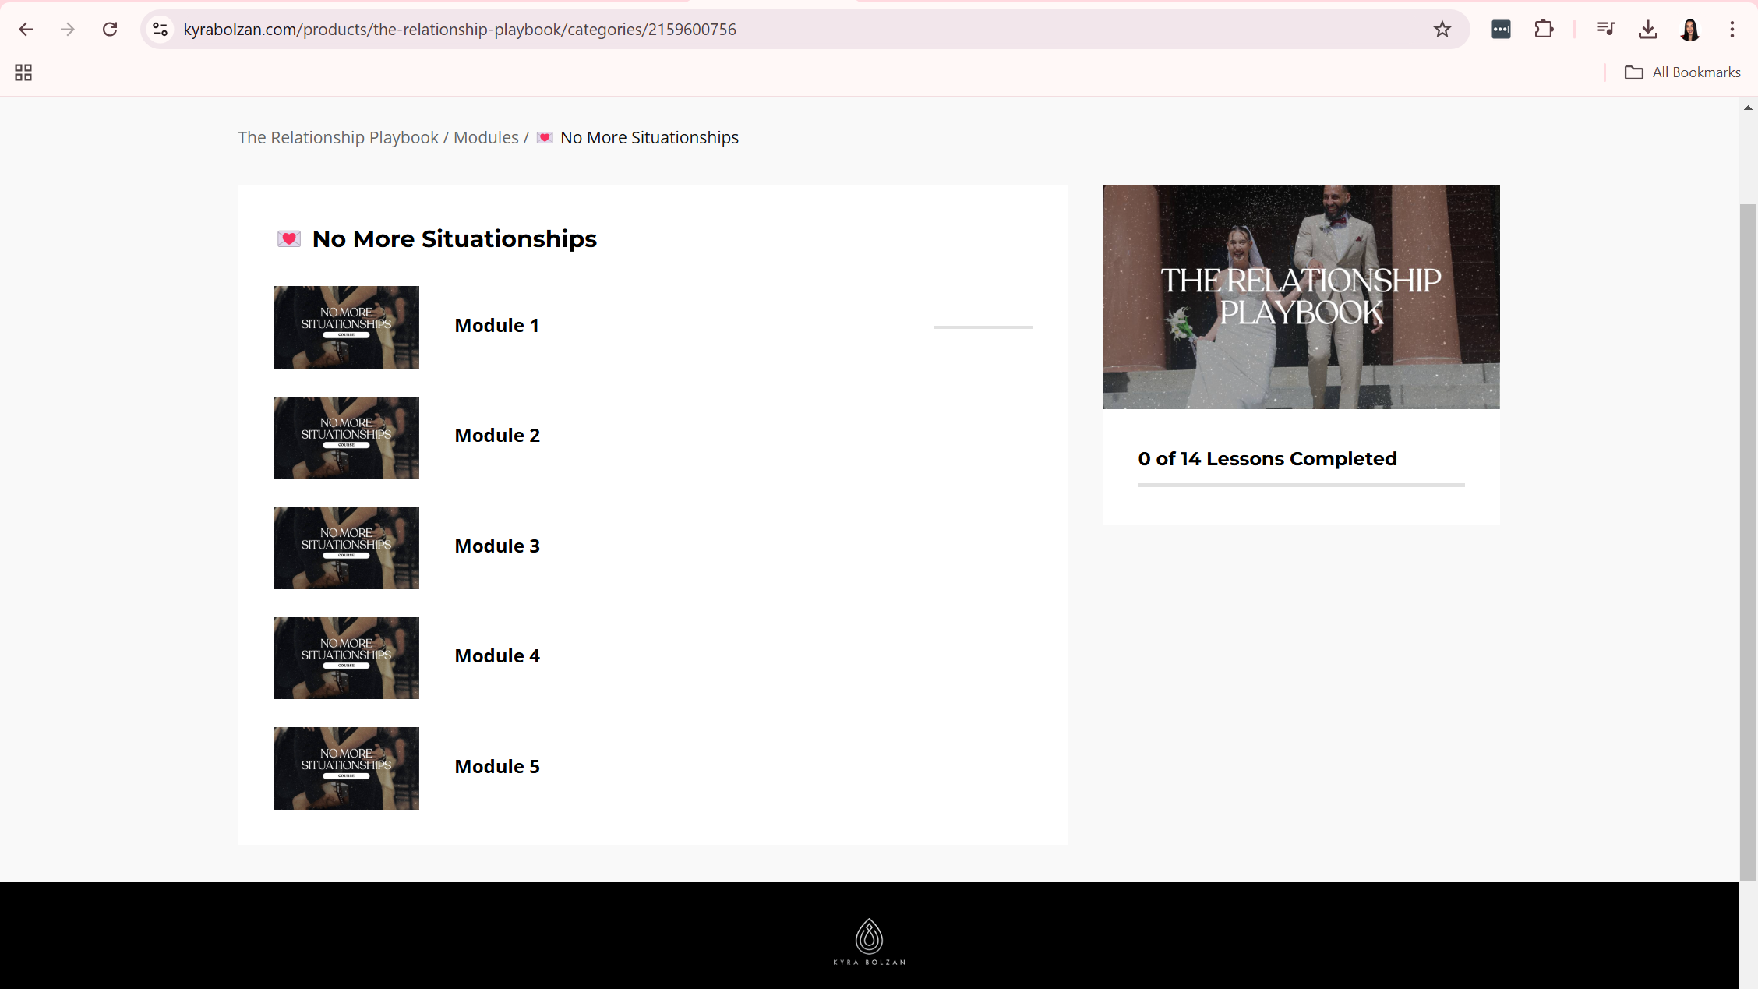Viewport: 1758px width, 989px height.
Task: Open the tab groups grid icon
Action: [23, 72]
